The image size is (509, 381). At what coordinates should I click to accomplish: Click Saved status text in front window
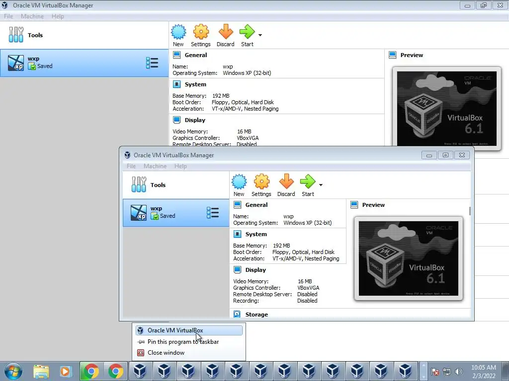[x=168, y=216]
